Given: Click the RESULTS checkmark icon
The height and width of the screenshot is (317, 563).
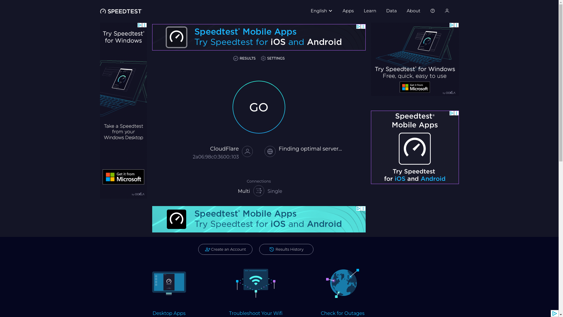Looking at the screenshot, I should tap(236, 58).
